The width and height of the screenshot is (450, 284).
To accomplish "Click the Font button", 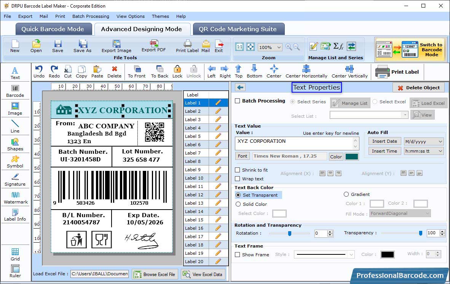I will (242, 156).
